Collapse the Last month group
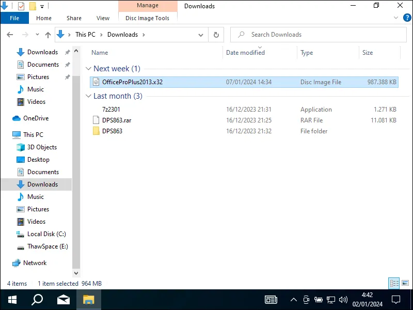The width and height of the screenshot is (413, 310). (x=89, y=96)
